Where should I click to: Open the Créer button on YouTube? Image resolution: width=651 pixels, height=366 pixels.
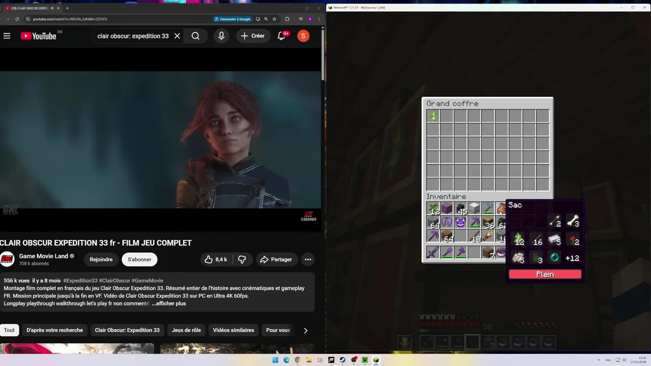pos(253,36)
